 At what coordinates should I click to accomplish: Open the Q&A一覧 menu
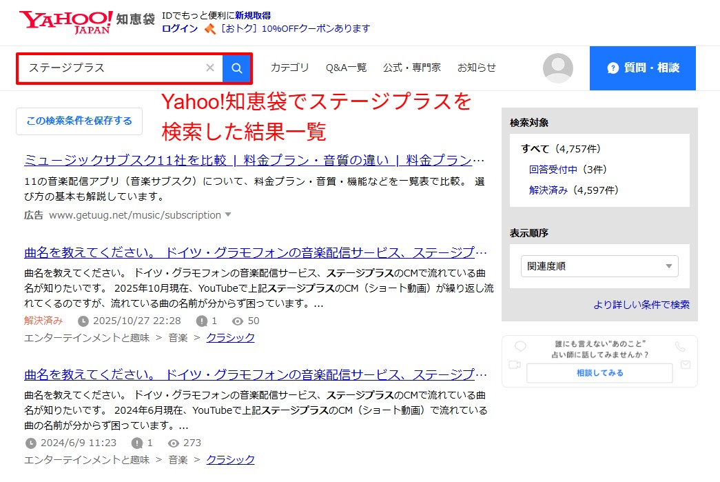point(347,68)
